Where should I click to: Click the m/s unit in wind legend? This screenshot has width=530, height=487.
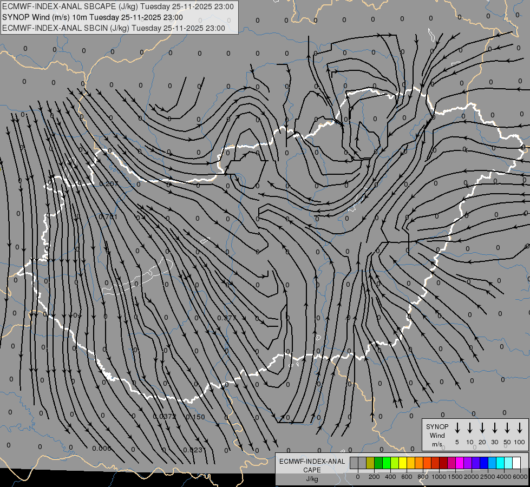coord(437,444)
